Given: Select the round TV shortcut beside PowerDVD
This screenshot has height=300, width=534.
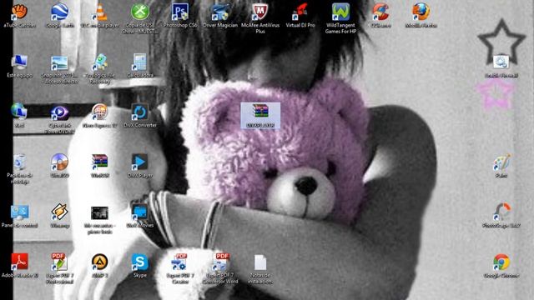Looking at the screenshot, I should (100, 112).
